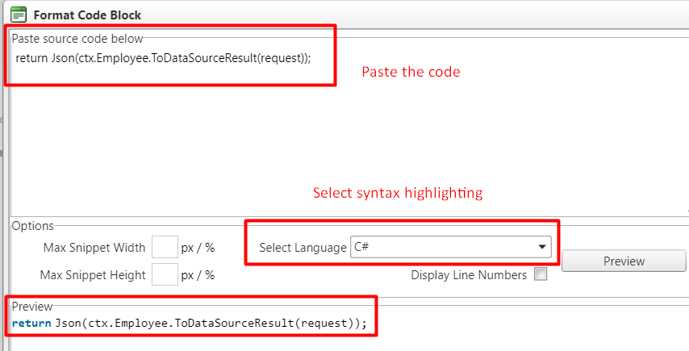
Task: Click the Select Language label
Action: pos(303,248)
